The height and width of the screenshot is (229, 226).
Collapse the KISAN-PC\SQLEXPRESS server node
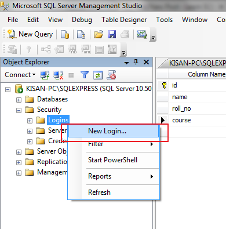pyautogui.click(x=8, y=89)
